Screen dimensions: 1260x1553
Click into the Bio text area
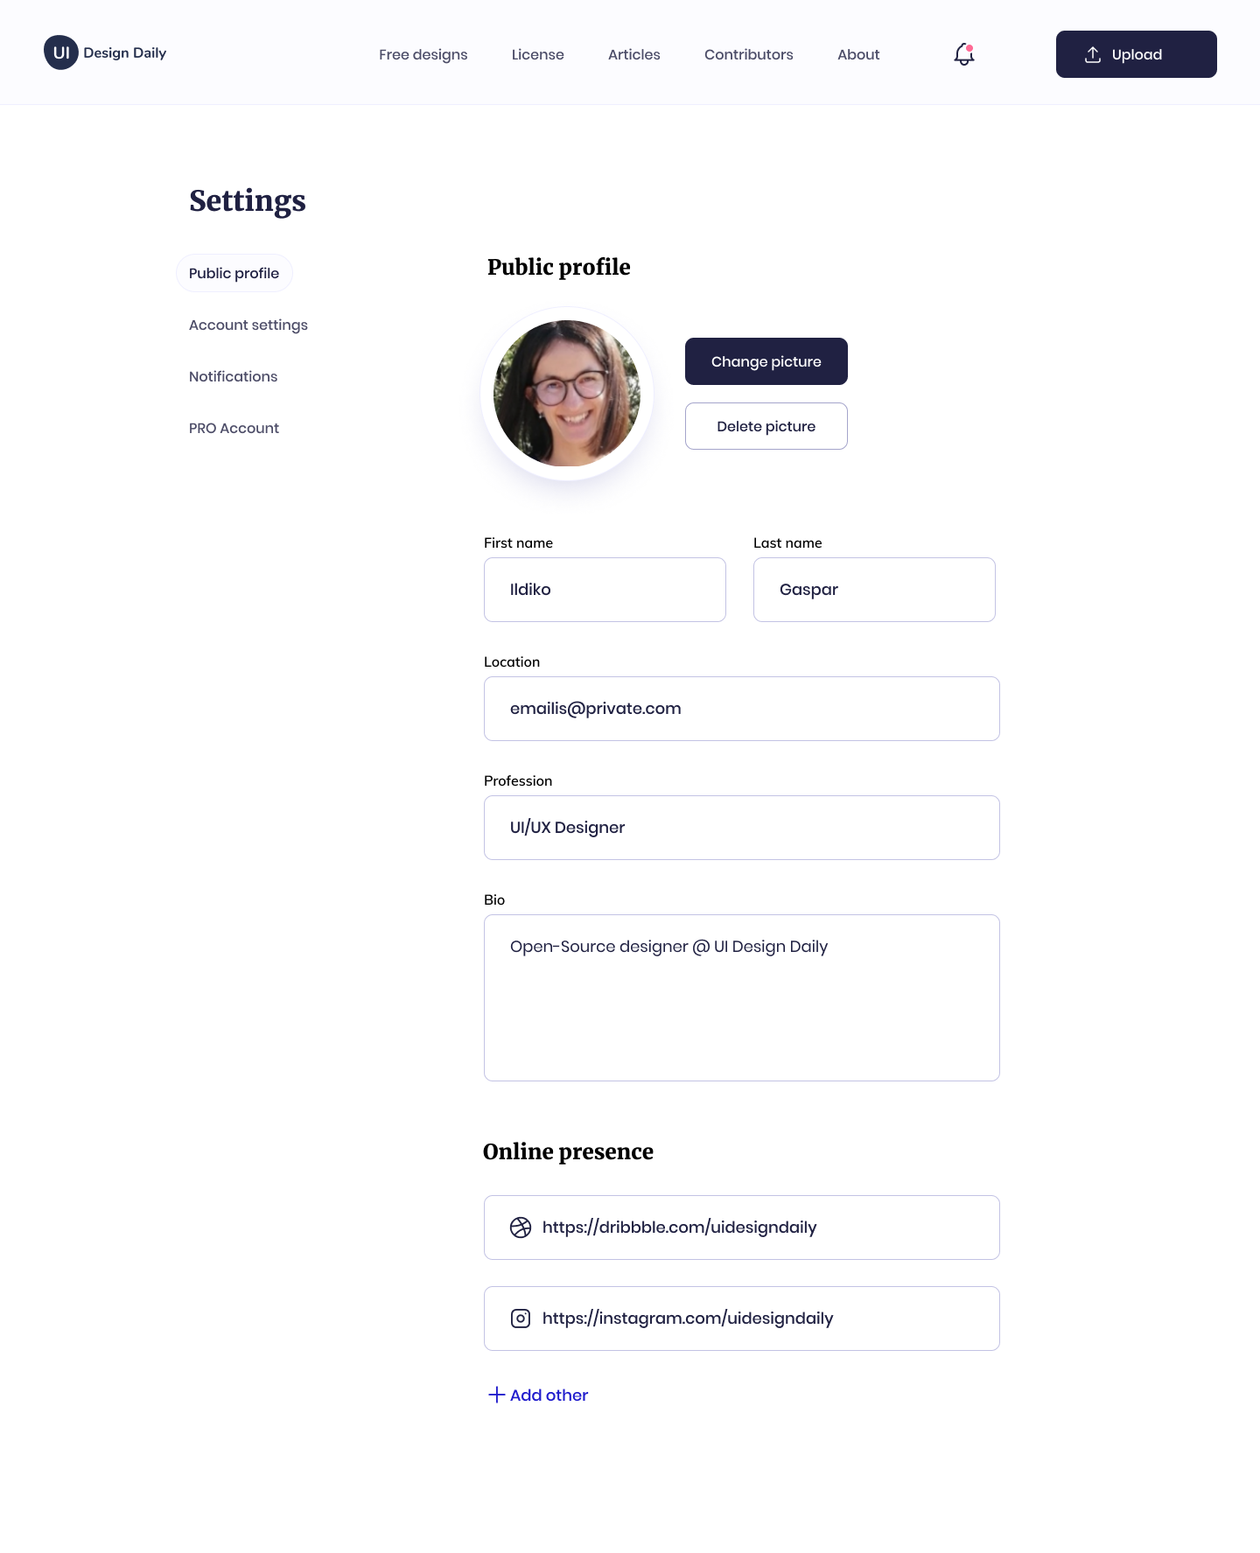pyautogui.click(x=742, y=997)
